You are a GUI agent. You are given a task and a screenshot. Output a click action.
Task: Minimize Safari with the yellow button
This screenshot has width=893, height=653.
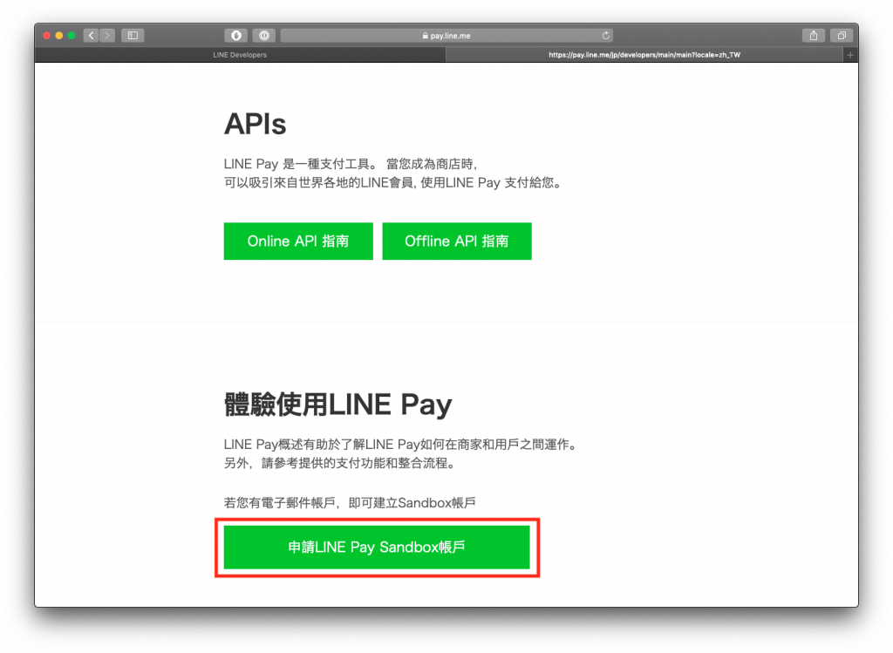point(59,35)
